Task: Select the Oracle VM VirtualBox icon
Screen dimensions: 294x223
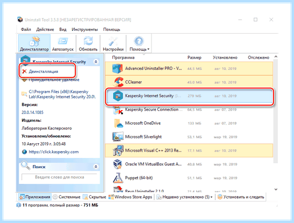Action: (x=118, y=164)
